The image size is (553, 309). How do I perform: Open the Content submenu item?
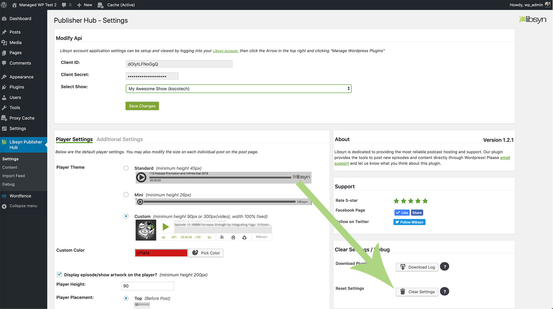10,167
